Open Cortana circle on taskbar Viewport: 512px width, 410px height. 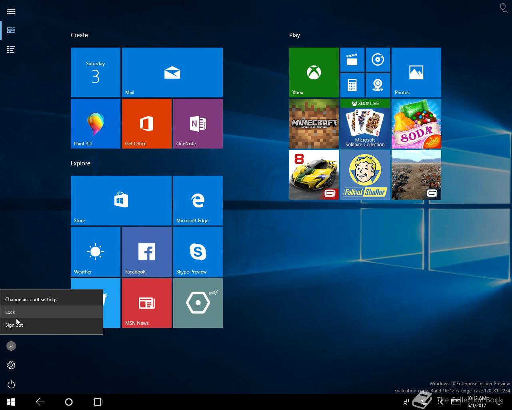tap(69, 402)
